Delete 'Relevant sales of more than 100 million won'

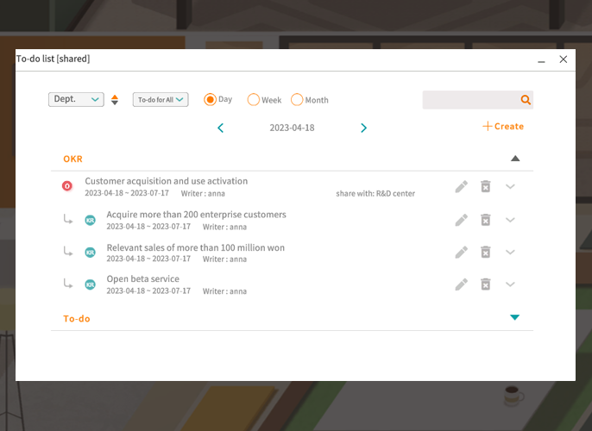(x=486, y=252)
